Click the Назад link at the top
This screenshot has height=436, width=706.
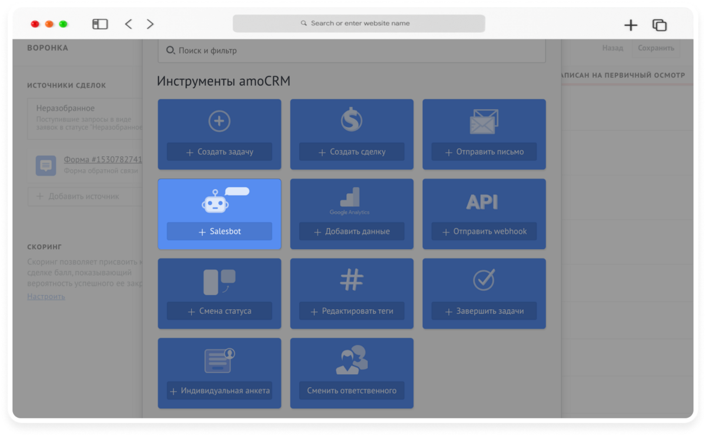(612, 48)
